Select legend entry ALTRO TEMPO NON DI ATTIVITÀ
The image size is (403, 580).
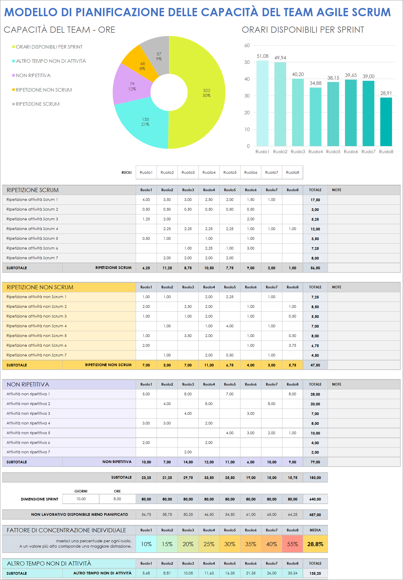click(x=51, y=61)
